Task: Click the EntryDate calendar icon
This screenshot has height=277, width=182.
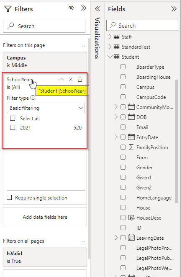Action: pyautogui.click(x=131, y=137)
